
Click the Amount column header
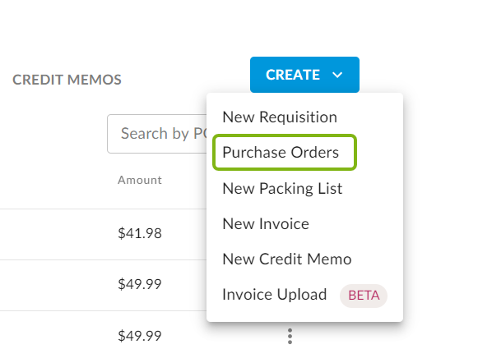140,180
